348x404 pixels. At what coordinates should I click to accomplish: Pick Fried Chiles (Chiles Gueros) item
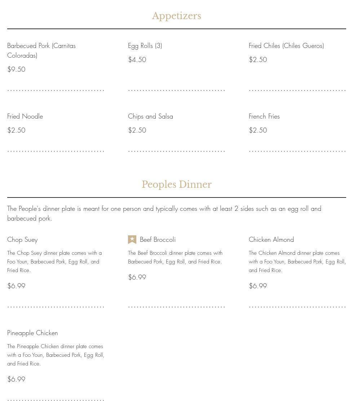(286, 46)
